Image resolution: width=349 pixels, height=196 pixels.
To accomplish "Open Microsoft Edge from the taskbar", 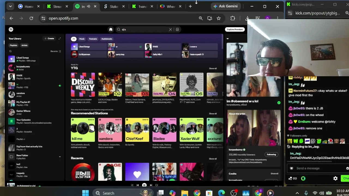I will click(221, 193).
